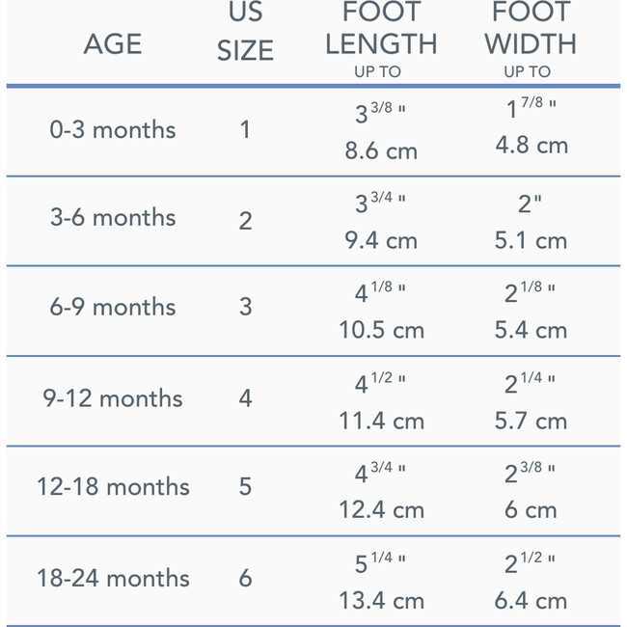Select the 9.4 cm foot length value
The height and width of the screenshot is (627, 627).
[381, 240]
